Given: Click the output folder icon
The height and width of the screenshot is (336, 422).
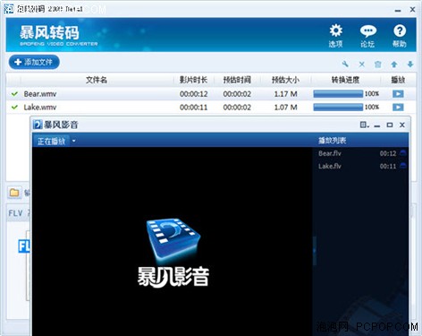Looking at the screenshot, I should coord(14,193).
